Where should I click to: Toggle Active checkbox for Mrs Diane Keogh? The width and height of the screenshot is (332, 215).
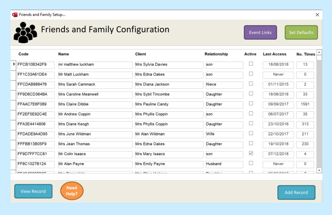(x=251, y=124)
